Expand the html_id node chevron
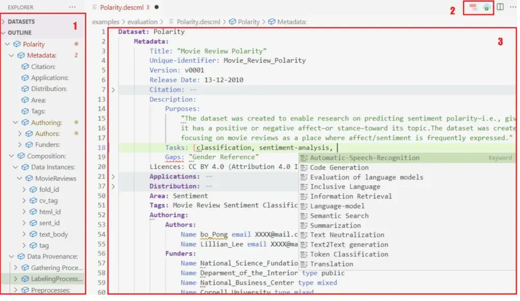 tap(24, 212)
